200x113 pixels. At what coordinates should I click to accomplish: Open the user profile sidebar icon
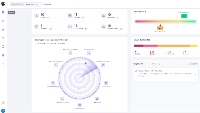pos(3,38)
